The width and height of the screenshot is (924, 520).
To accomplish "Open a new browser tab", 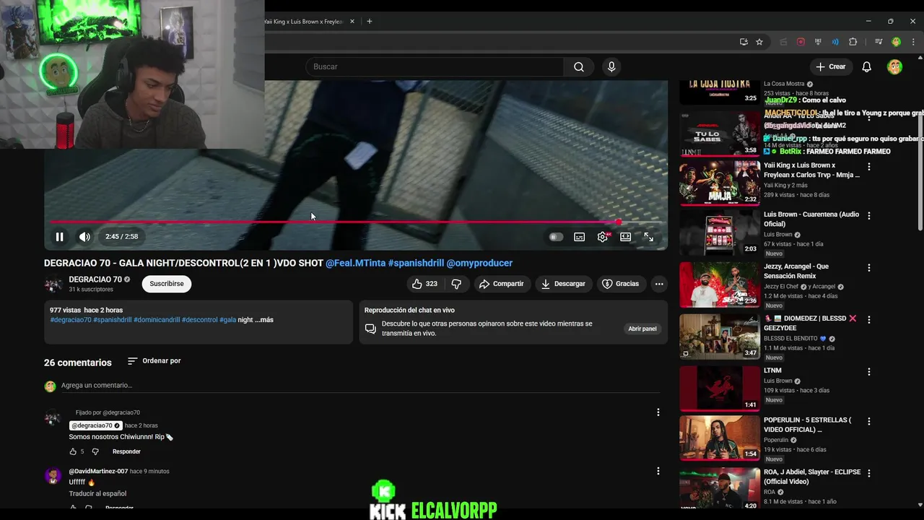I will [370, 22].
